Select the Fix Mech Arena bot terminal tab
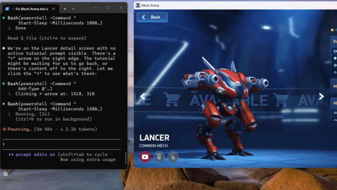The width and height of the screenshot is (337, 190). point(31,9)
